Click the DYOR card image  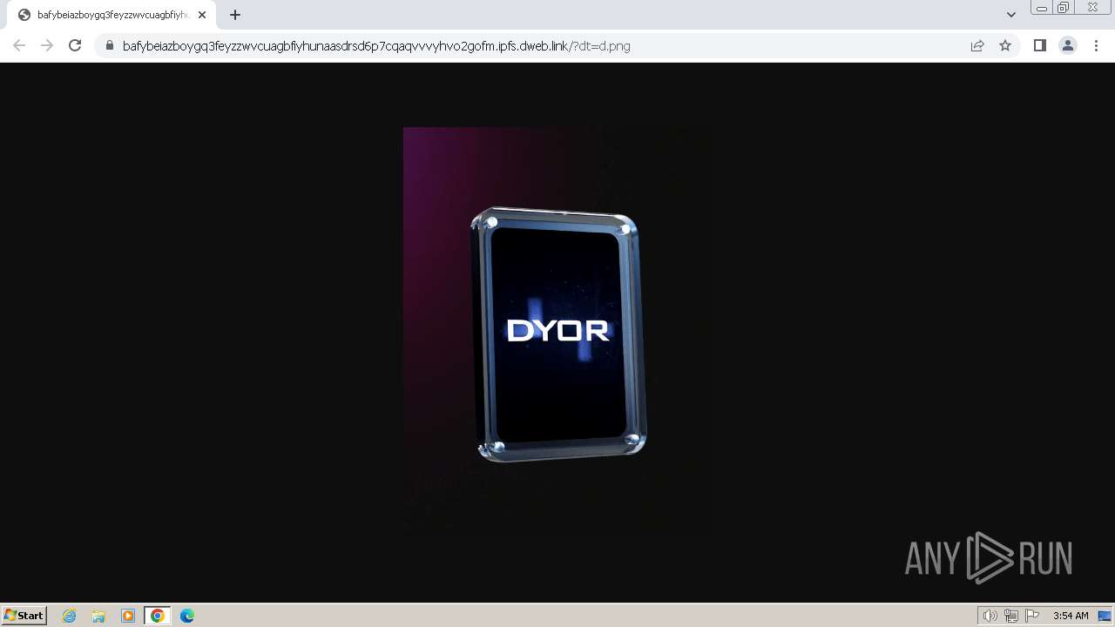559,334
